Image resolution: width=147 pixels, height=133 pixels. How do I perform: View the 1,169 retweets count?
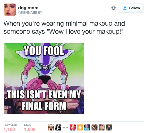(x=9, y=129)
